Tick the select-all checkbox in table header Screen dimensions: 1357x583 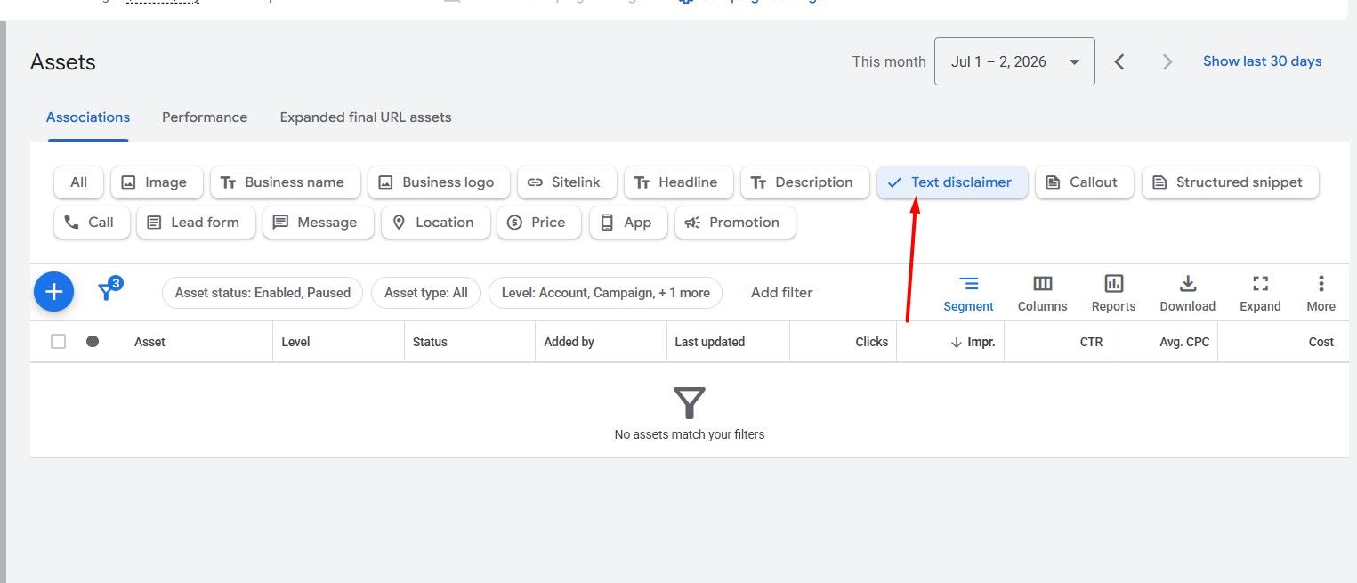58,341
